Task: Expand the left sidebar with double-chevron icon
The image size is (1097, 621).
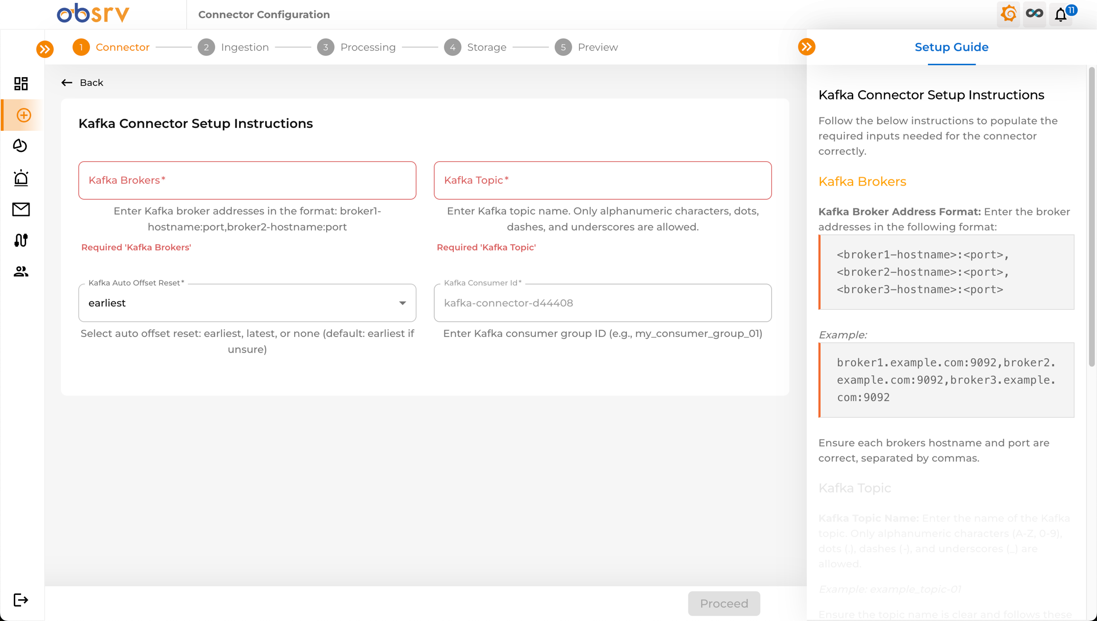Action: (45, 49)
